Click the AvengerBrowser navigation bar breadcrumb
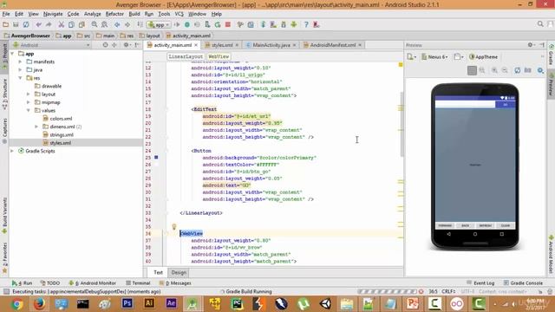This screenshot has height=312, width=555. coord(27,36)
